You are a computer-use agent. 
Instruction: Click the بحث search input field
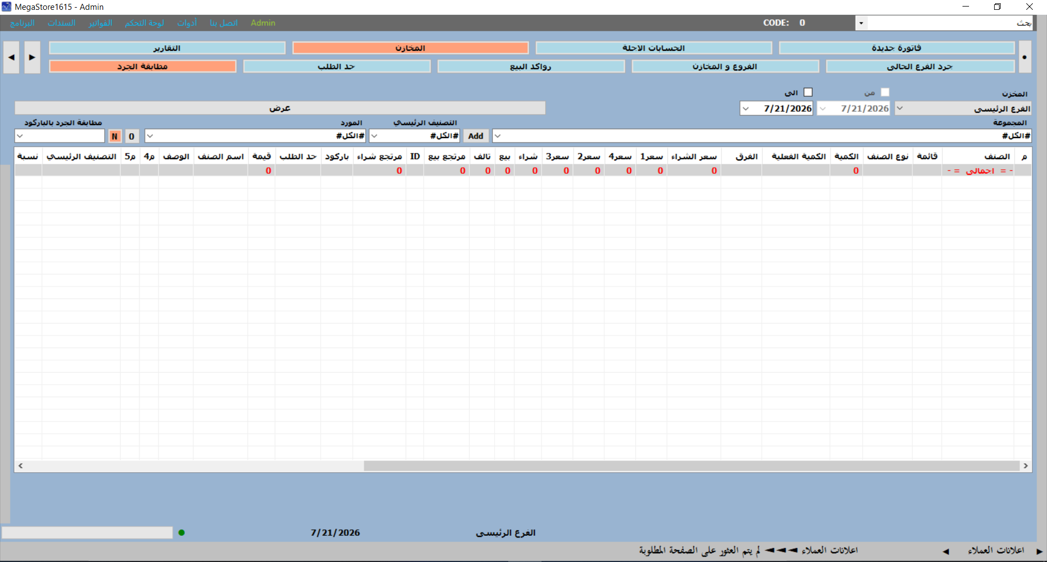coord(949,23)
